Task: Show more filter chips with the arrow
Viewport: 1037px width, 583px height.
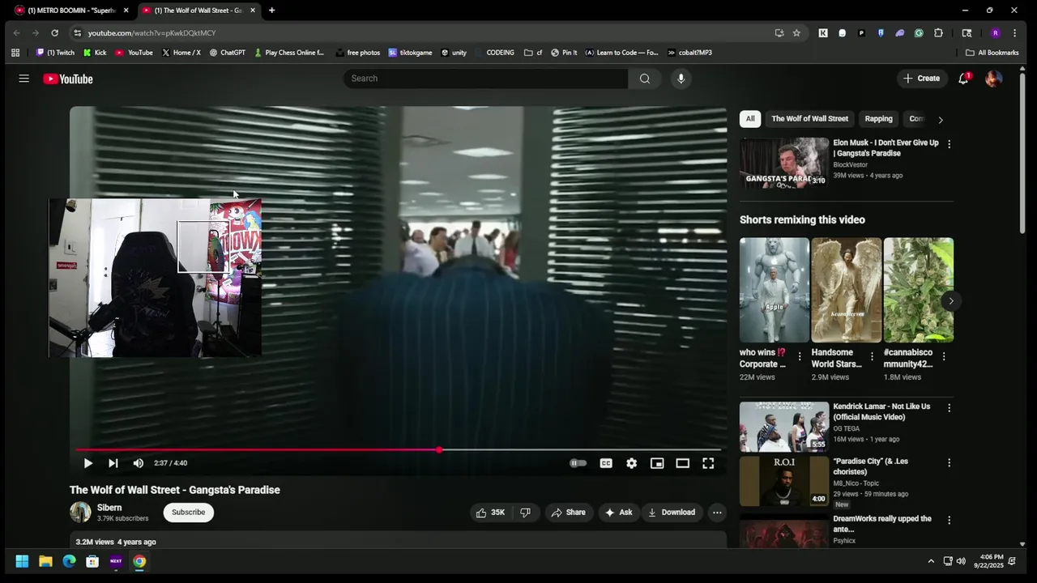Action: pos(940,120)
